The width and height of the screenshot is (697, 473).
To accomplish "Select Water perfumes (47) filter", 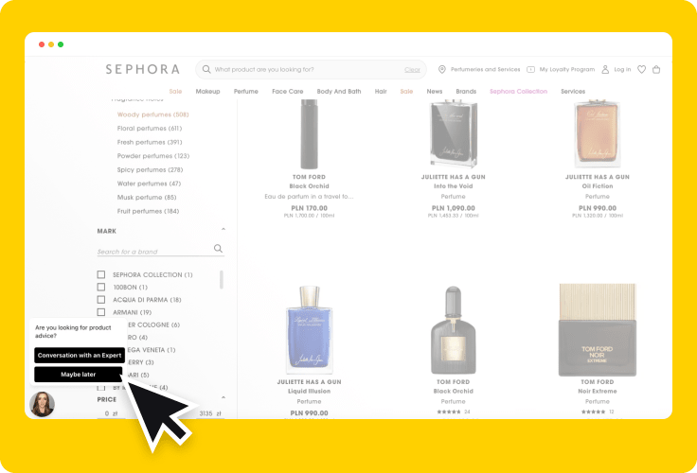I will pyautogui.click(x=149, y=184).
